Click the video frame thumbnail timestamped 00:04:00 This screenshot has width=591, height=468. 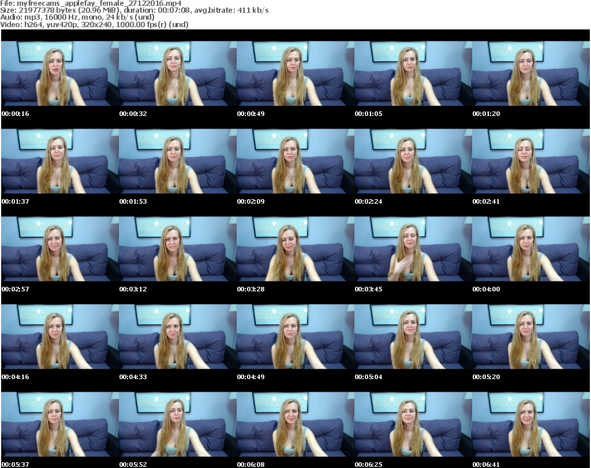(531, 249)
